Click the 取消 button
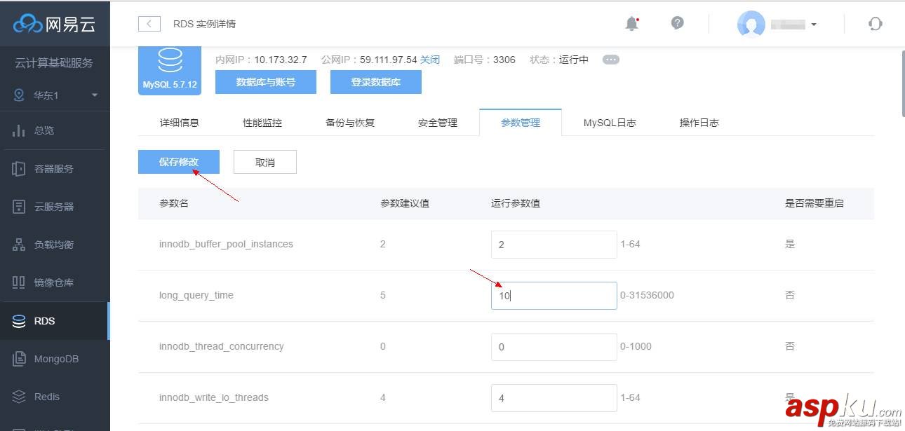Viewport: 905px width, 431px height. coord(265,162)
